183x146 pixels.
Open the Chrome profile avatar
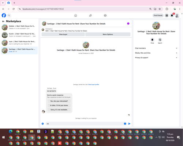[x=175, y=9]
